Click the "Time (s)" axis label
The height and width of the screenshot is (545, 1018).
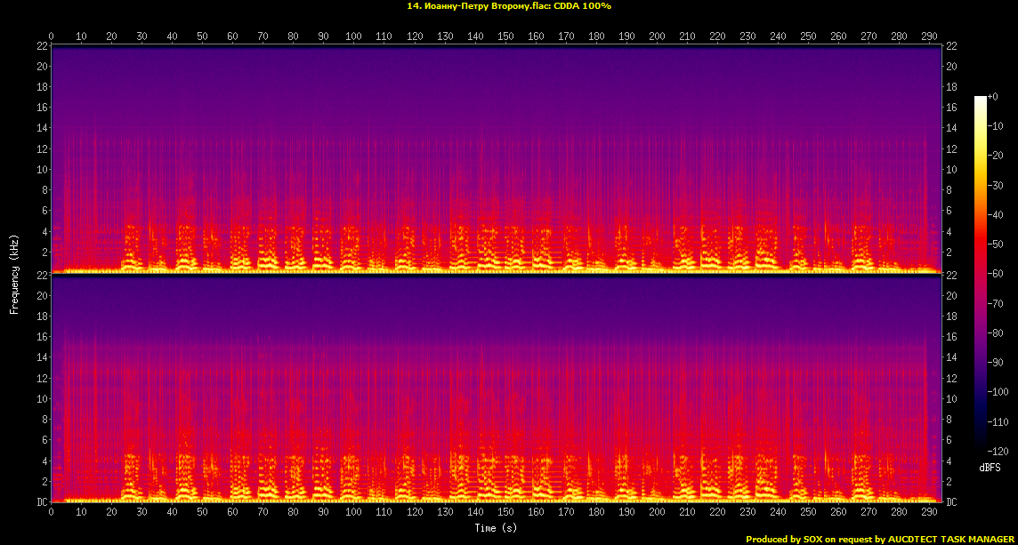497,528
